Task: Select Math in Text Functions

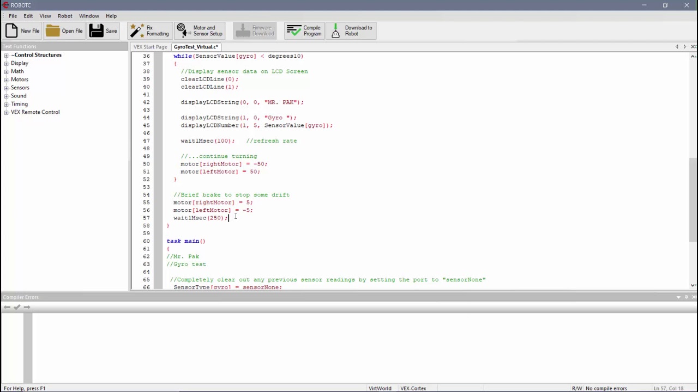Action: click(17, 71)
